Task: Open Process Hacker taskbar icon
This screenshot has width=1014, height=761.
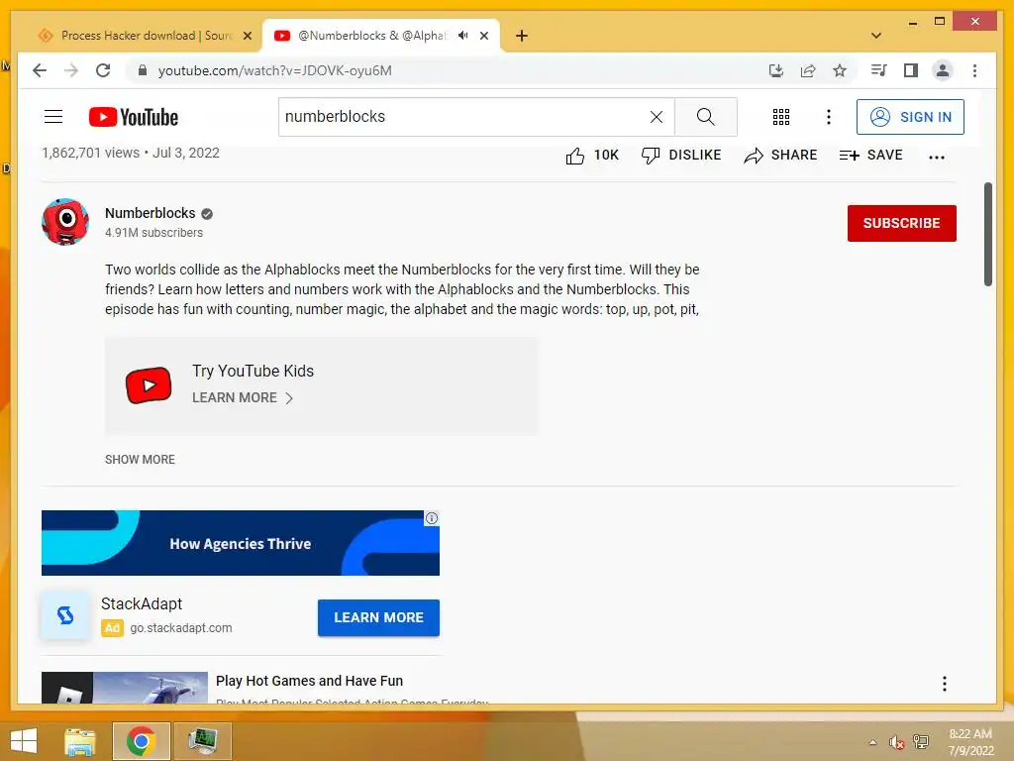Action: pyautogui.click(x=202, y=741)
